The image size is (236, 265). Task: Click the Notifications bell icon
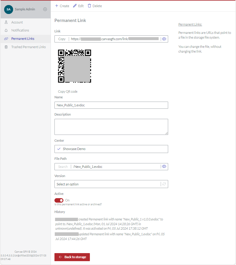pyautogui.click(x=6, y=30)
